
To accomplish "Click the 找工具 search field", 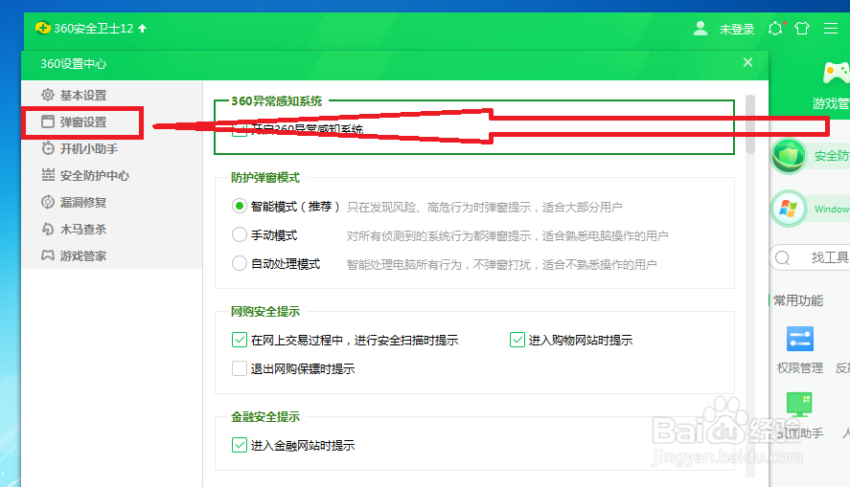I will click(x=810, y=257).
